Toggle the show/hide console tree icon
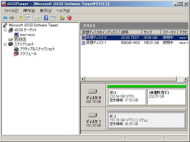 tap(28, 18)
